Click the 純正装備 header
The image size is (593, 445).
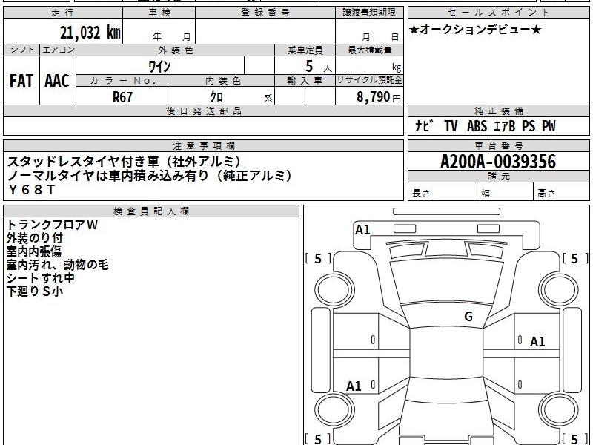498,111
